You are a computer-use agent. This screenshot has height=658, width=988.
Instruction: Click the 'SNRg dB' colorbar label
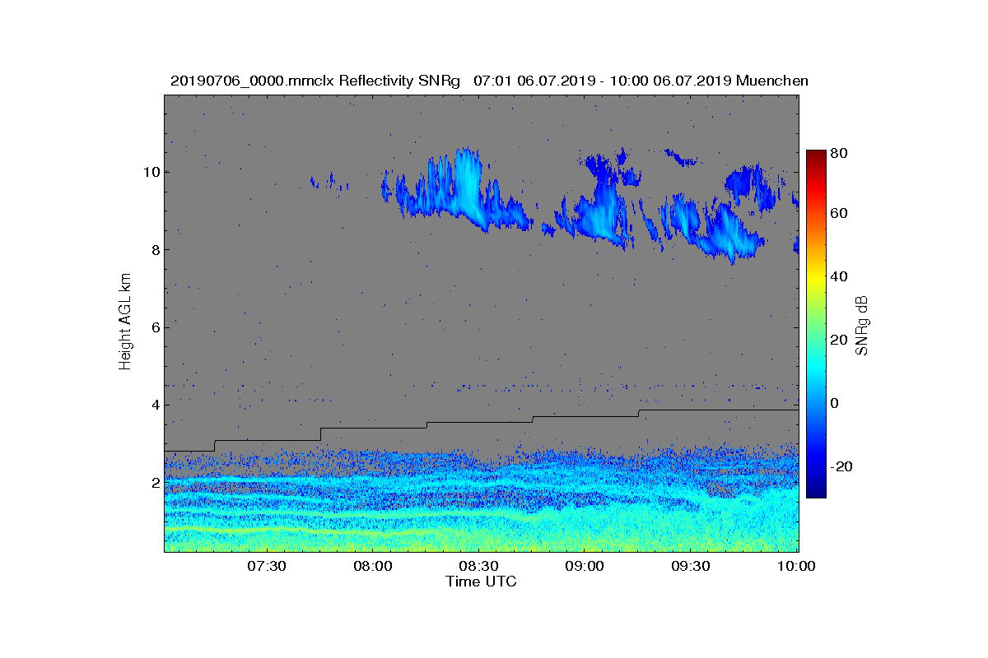864,324
